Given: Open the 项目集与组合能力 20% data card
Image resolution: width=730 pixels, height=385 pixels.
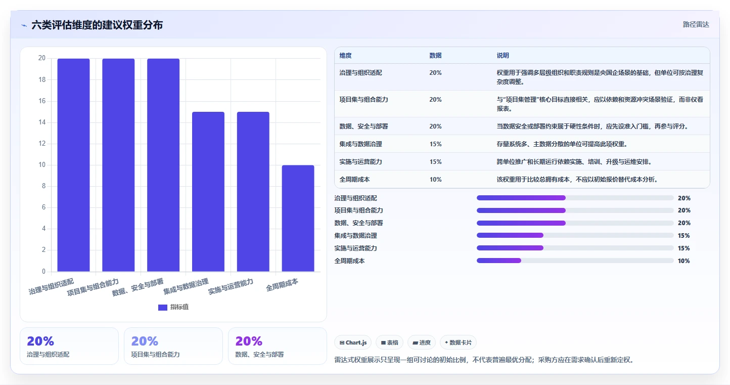Looking at the screenshot, I should 173,346.
